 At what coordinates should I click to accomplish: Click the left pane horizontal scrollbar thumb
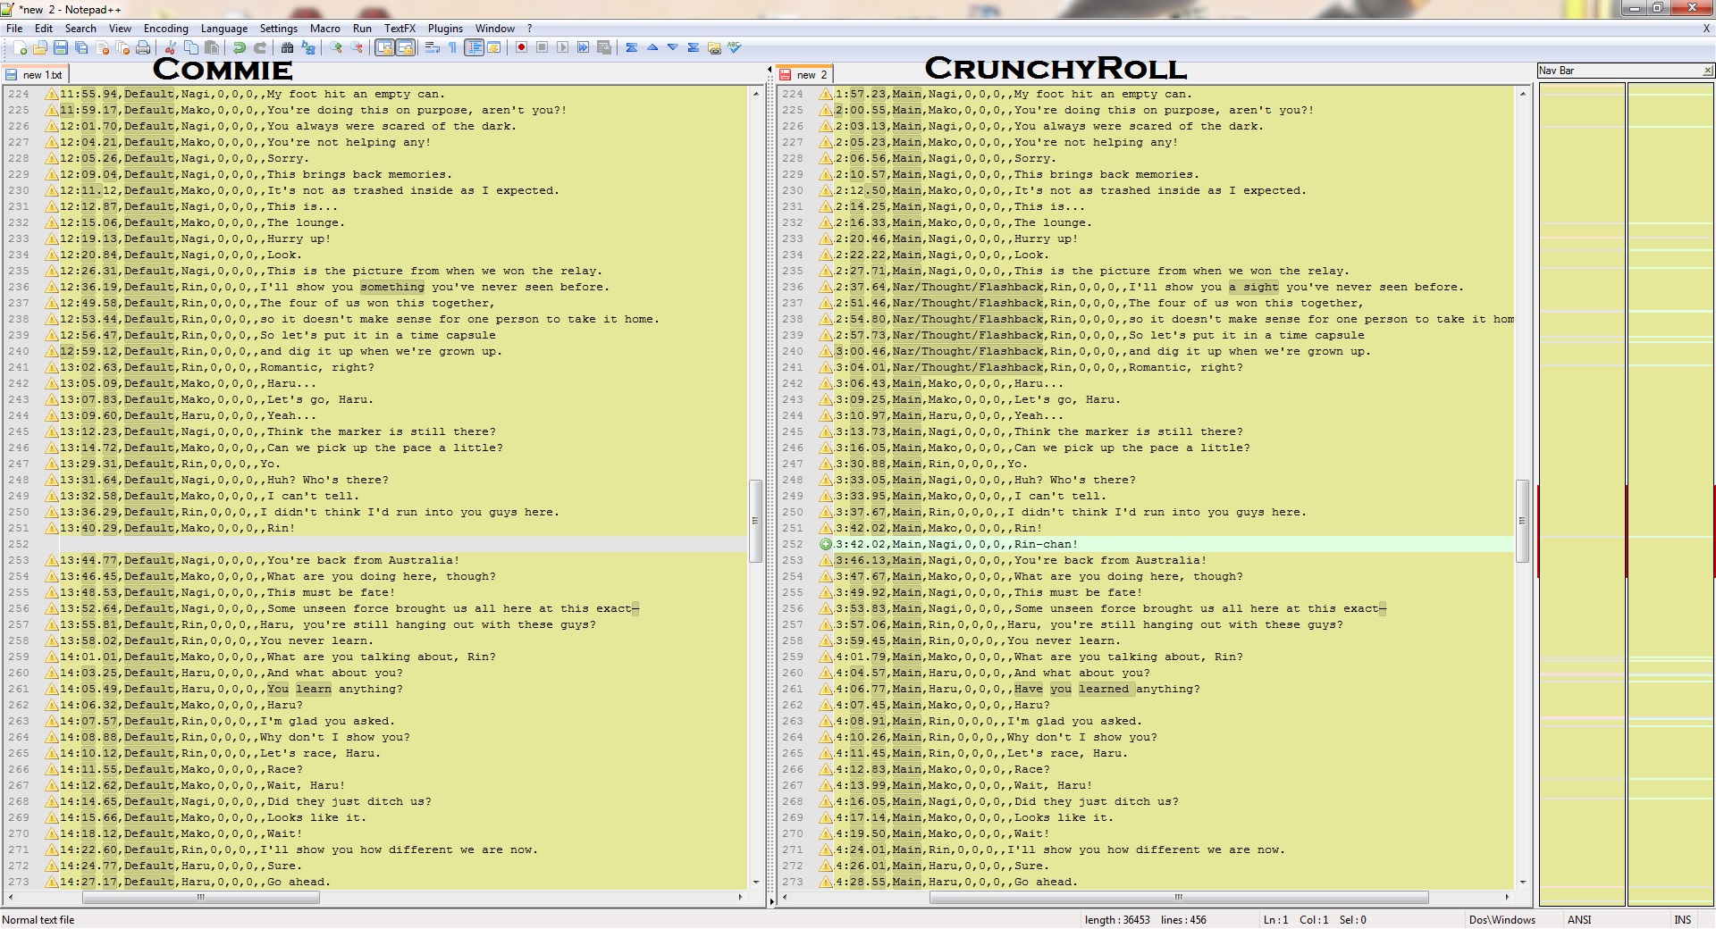coord(200,897)
